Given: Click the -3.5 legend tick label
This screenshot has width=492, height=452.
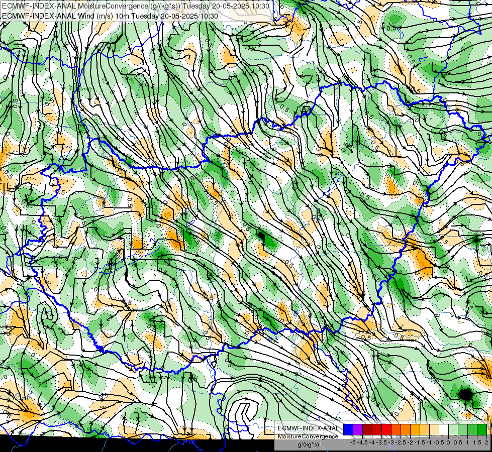Looking at the screenshot, I should click(381, 442).
